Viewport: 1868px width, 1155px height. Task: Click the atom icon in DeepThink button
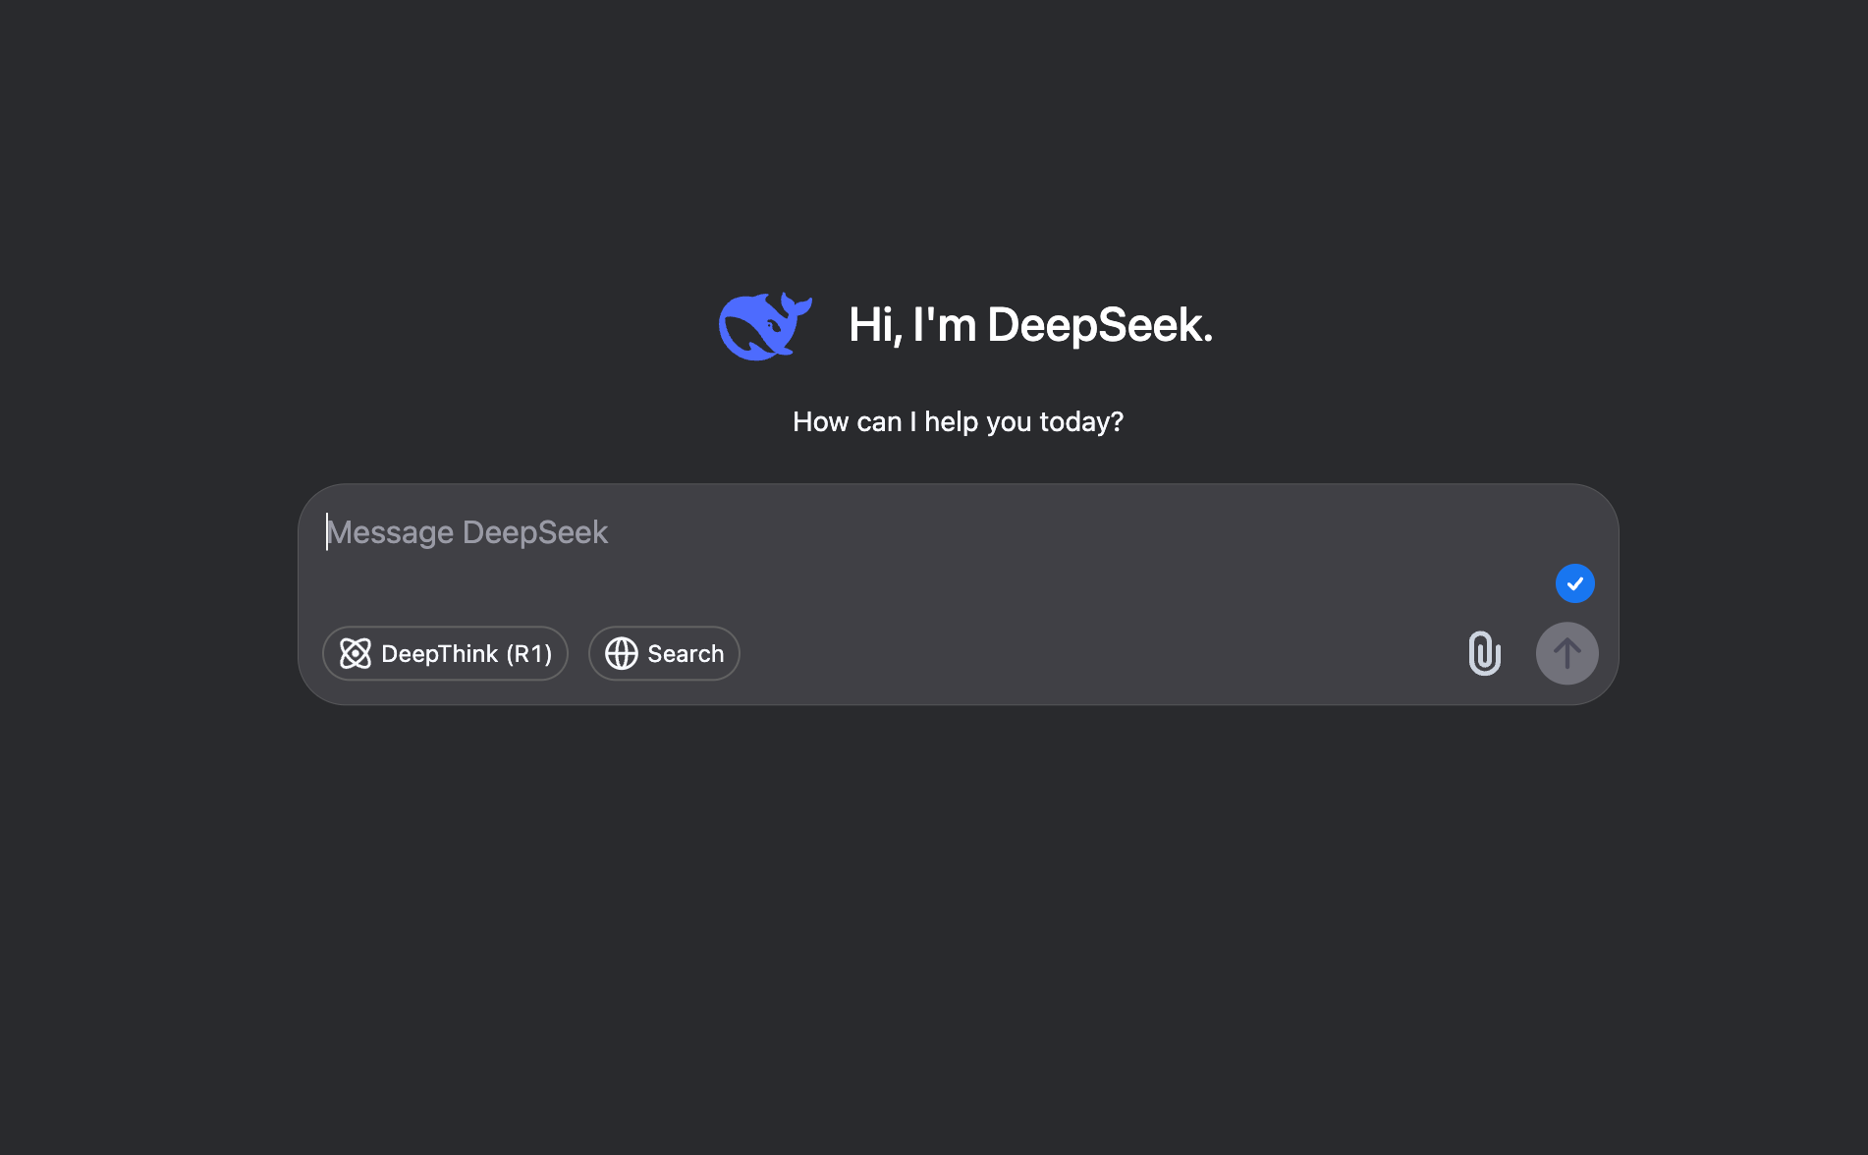click(356, 653)
